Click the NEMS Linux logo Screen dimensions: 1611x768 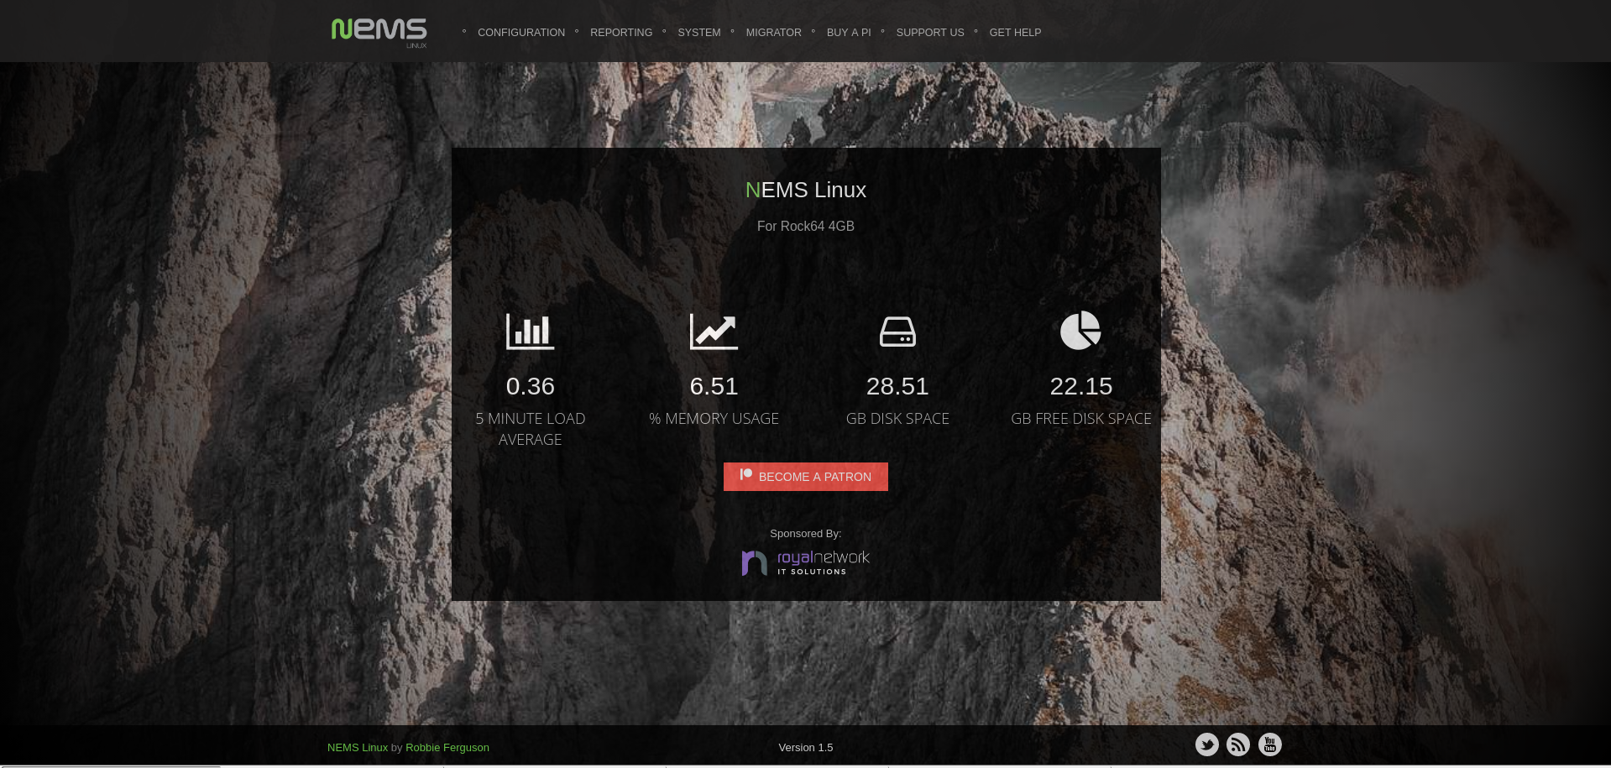click(x=379, y=33)
